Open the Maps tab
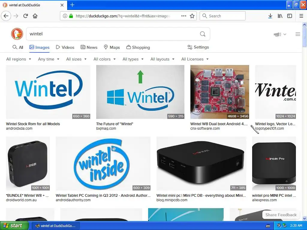The width and height of the screenshot is (307, 230). 112,47
